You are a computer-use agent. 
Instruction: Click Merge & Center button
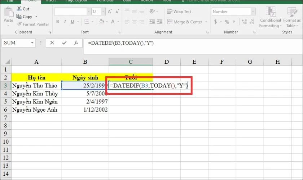click(x=185, y=22)
